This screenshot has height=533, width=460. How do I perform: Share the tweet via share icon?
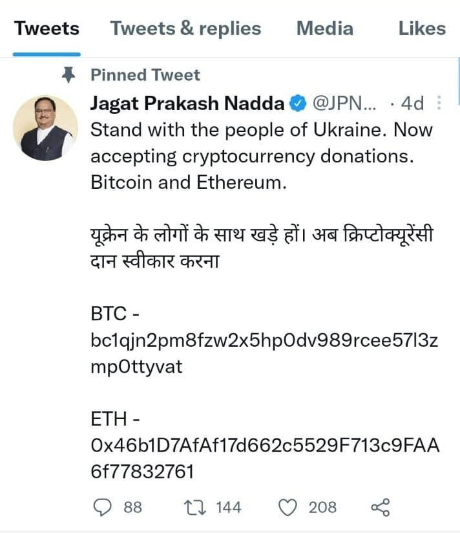pyautogui.click(x=381, y=508)
